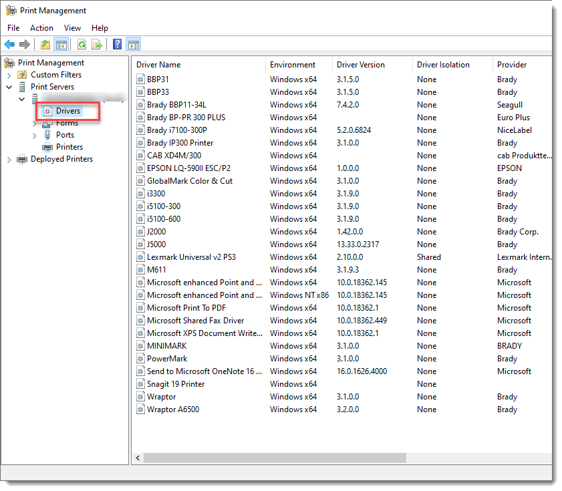This screenshot has height=491, width=562.
Task: Expand the Ports tree node
Action: coord(34,136)
